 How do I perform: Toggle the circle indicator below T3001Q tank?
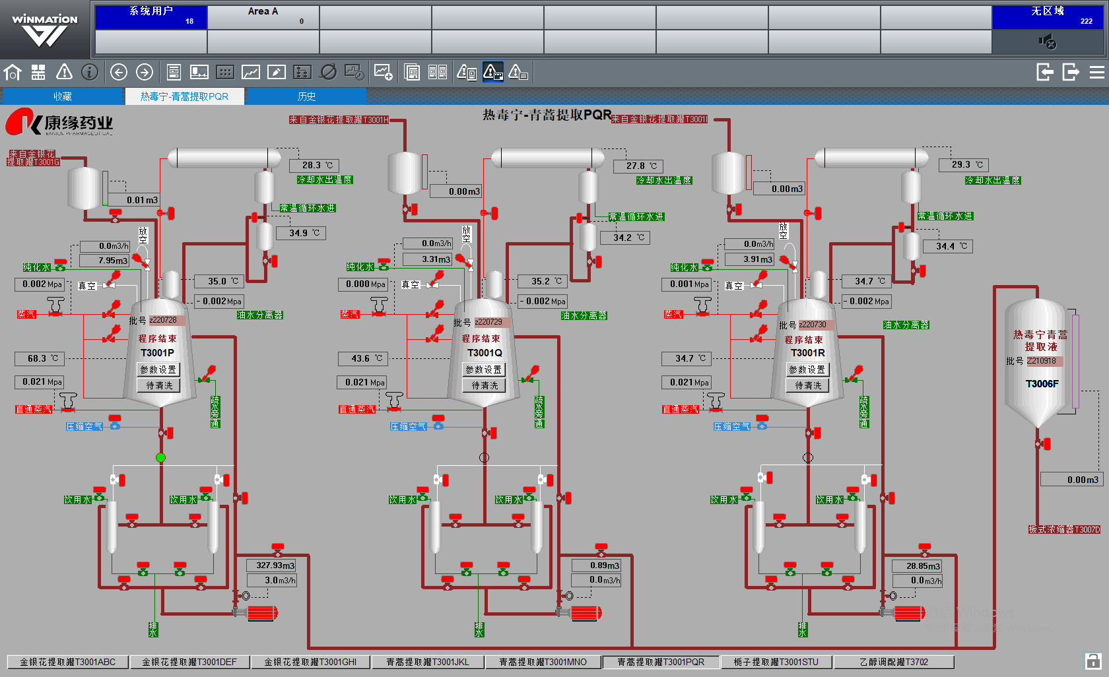tap(484, 457)
